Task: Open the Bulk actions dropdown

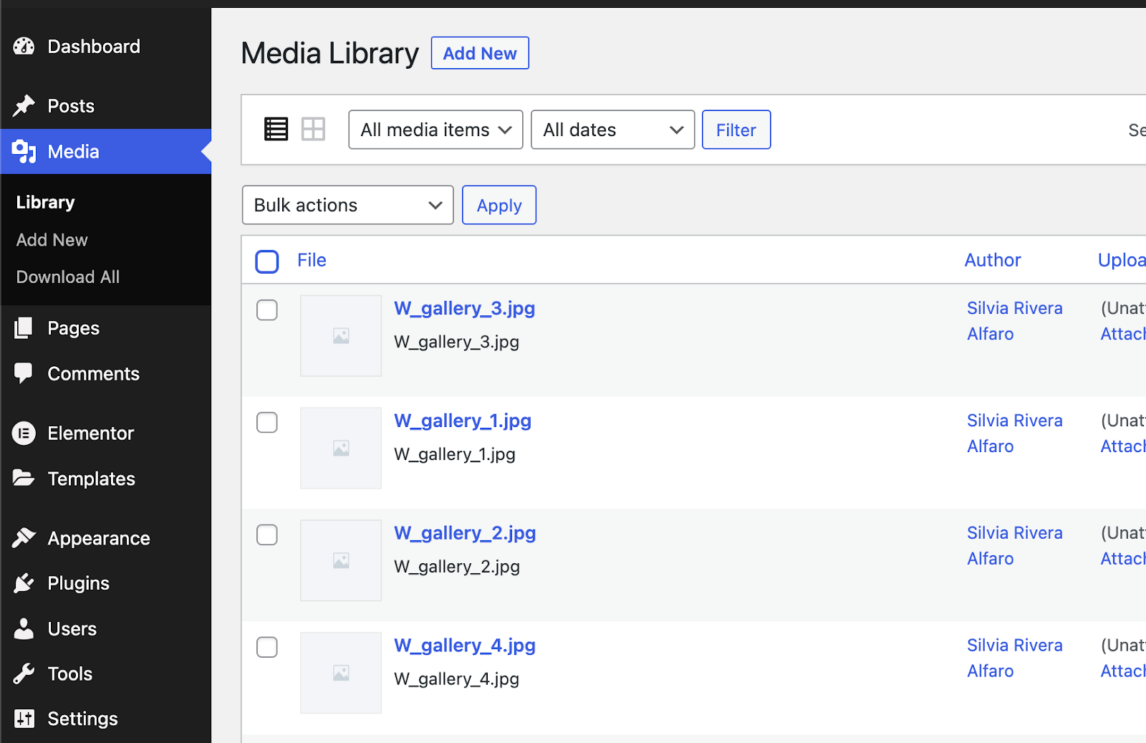Action: pos(347,205)
